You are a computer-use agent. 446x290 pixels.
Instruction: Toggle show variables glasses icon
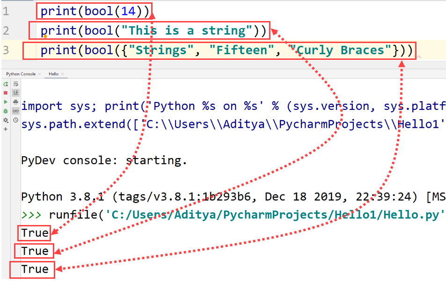tap(15, 111)
